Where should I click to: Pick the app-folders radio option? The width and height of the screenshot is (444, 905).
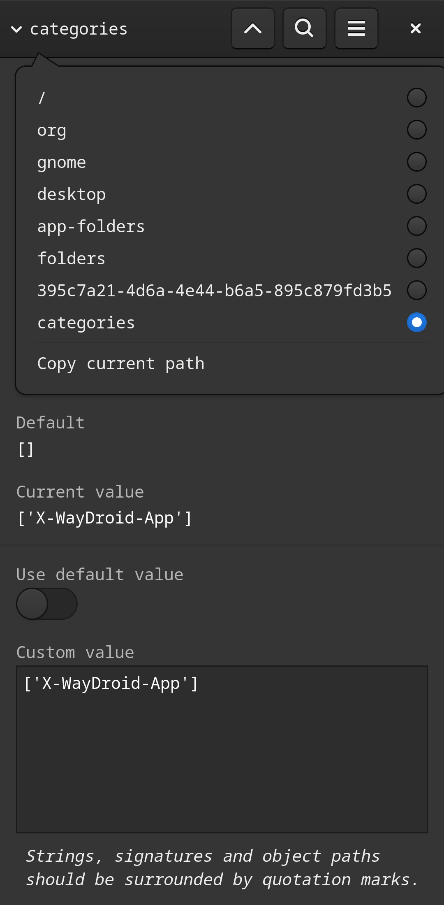coord(417,226)
